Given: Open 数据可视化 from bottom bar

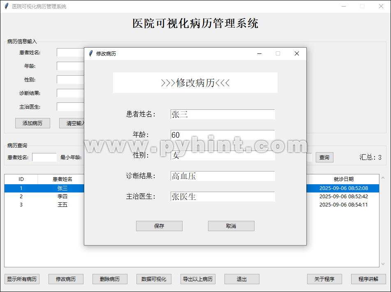Looking at the screenshot, I should tap(154, 279).
